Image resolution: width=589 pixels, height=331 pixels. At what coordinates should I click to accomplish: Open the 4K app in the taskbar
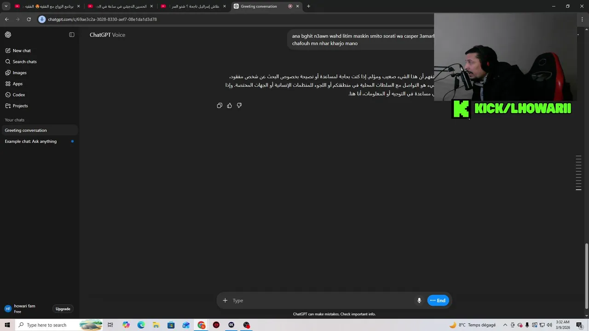pyautogui.click(x=231, y=325)
